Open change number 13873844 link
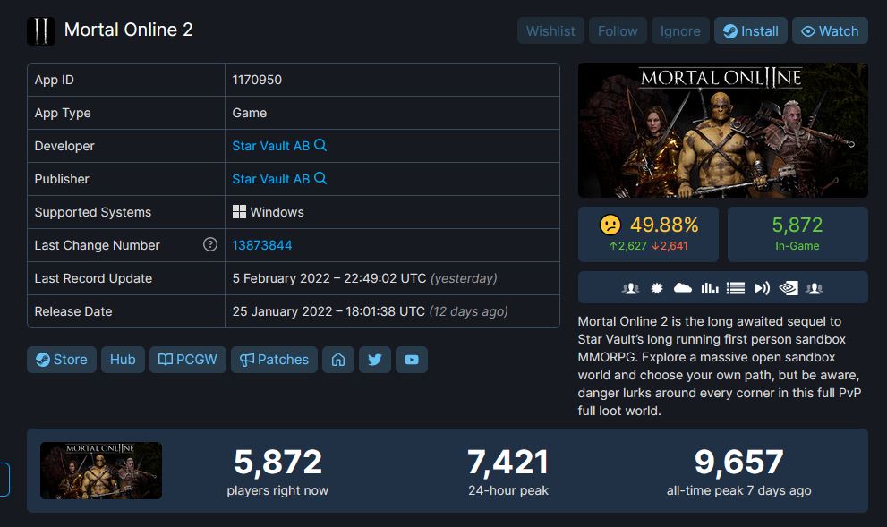This screenshot has width=887, height=527. tap(262, 245)
